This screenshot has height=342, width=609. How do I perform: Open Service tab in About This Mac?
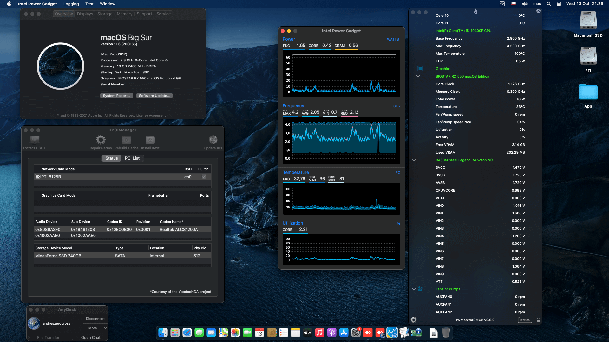click(x=163, y=14)
